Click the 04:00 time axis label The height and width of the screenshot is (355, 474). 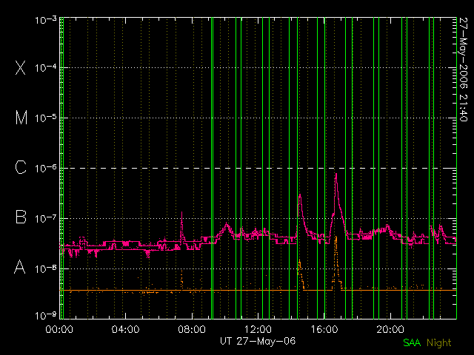tap(125, 329)
